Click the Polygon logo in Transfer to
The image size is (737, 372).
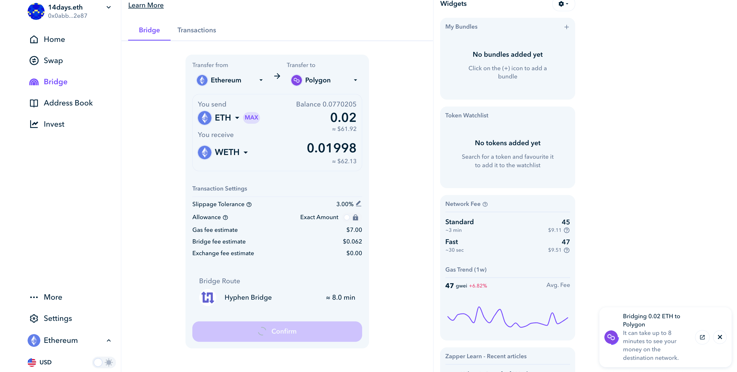[x=297, y=80]
